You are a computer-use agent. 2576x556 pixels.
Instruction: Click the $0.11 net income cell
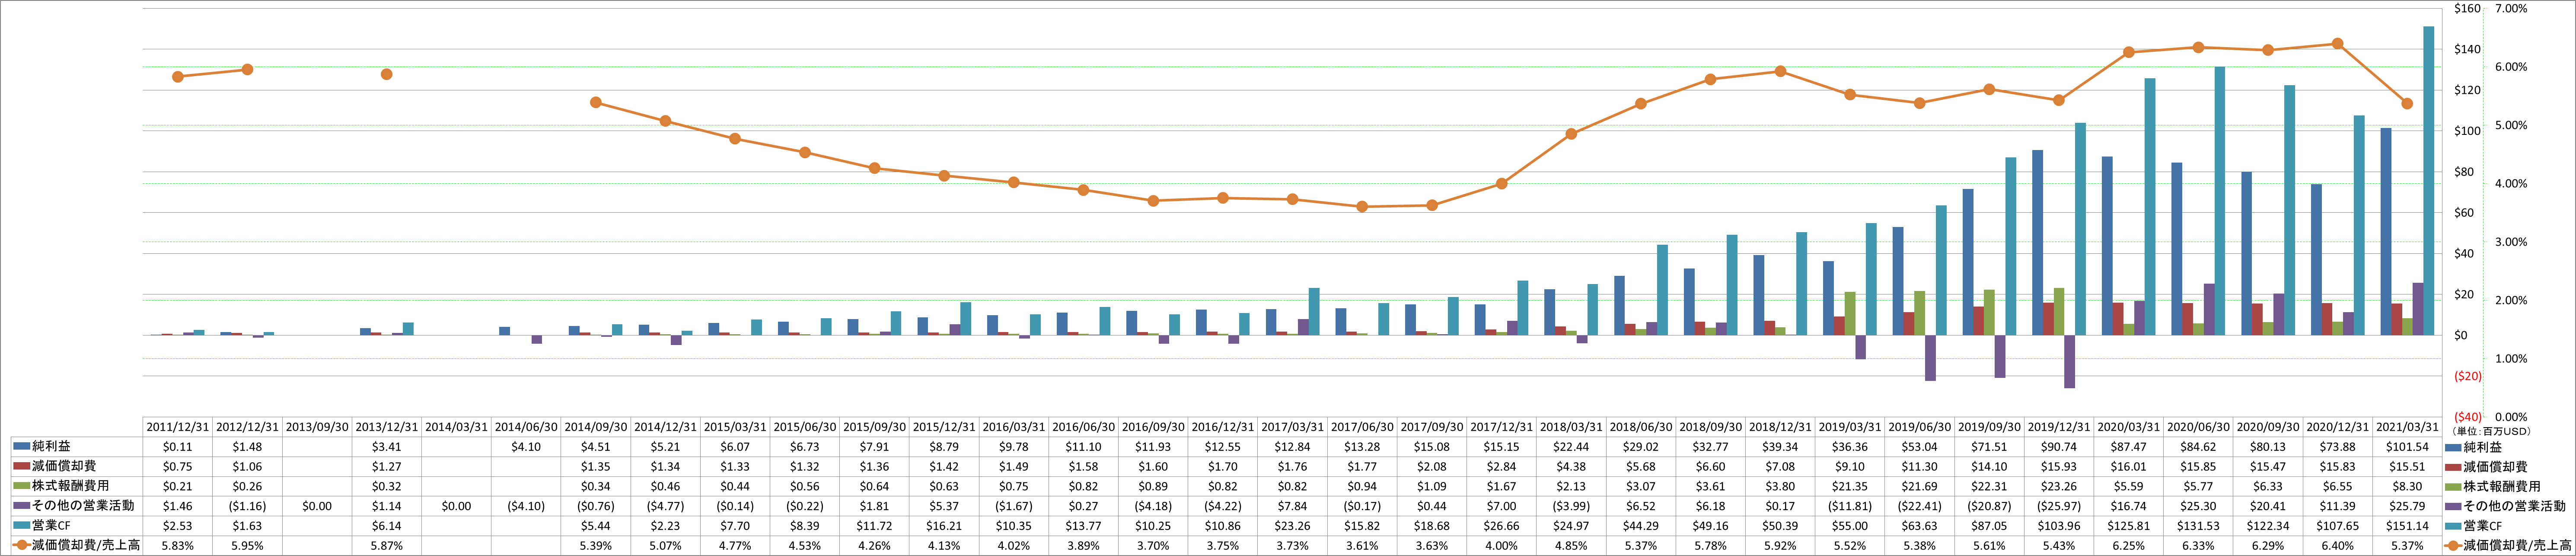[x=178, y=447]
